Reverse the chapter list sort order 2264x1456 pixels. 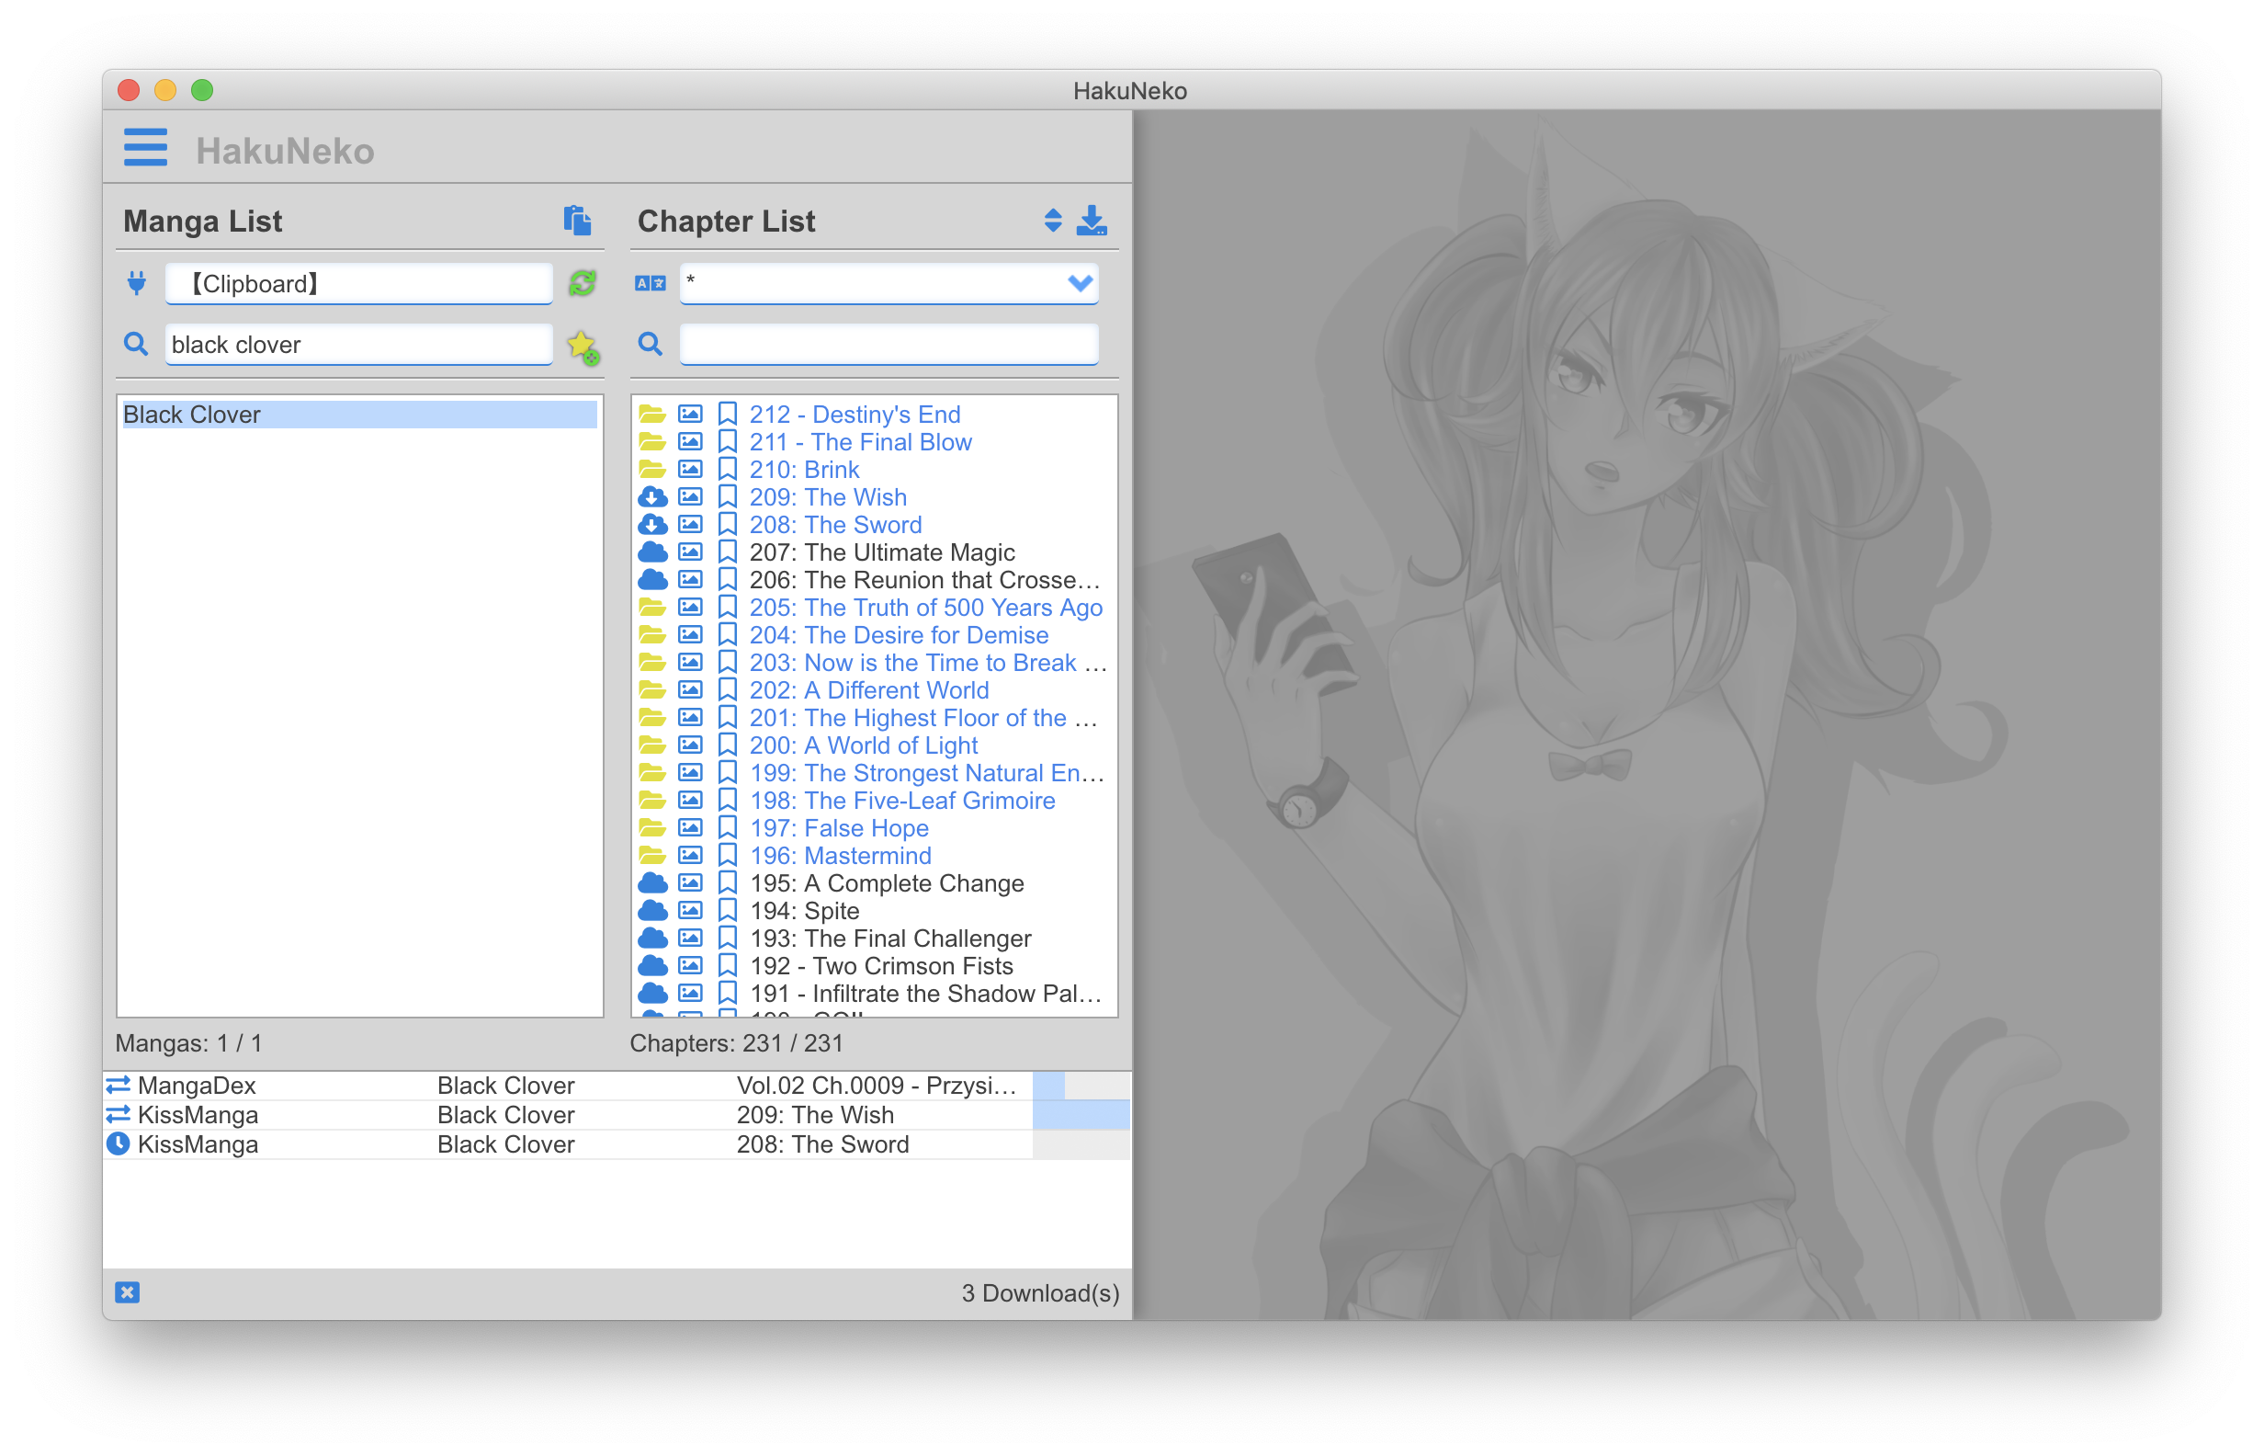[1053, 221]
